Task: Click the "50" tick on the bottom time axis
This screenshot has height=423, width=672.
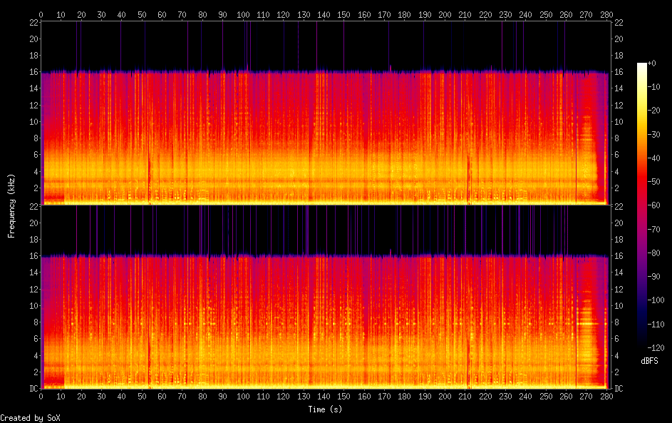Action: point(143,397)
